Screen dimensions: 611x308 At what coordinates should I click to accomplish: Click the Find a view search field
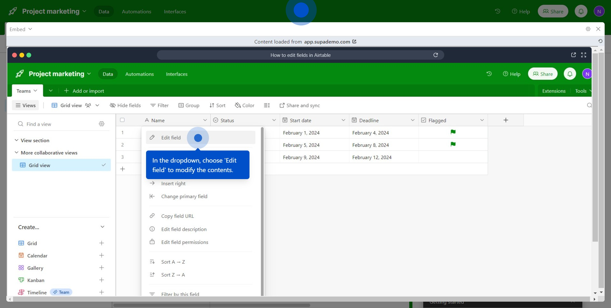click(x=57, y=124)
